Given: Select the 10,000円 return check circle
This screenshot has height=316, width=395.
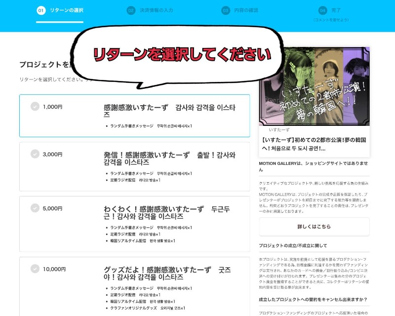Looking at the screenshot, I should coord(35,269).
